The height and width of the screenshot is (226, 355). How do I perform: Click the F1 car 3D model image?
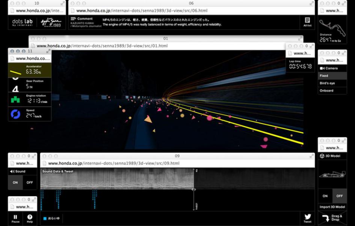(x=332, y=175)
